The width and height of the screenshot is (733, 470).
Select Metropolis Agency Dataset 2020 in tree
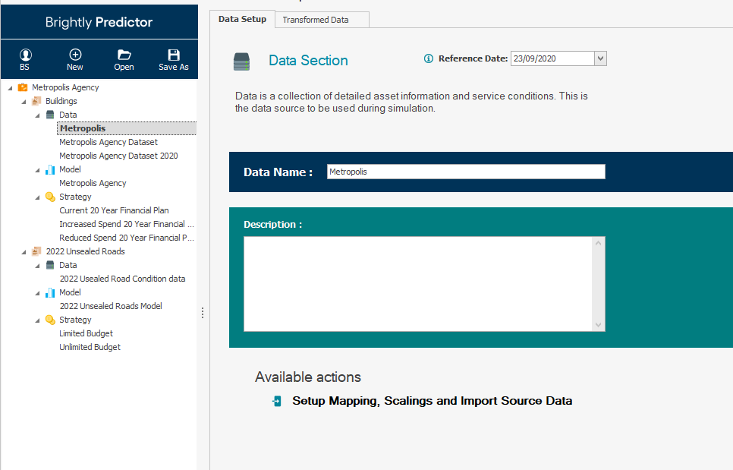pos(118,156)
